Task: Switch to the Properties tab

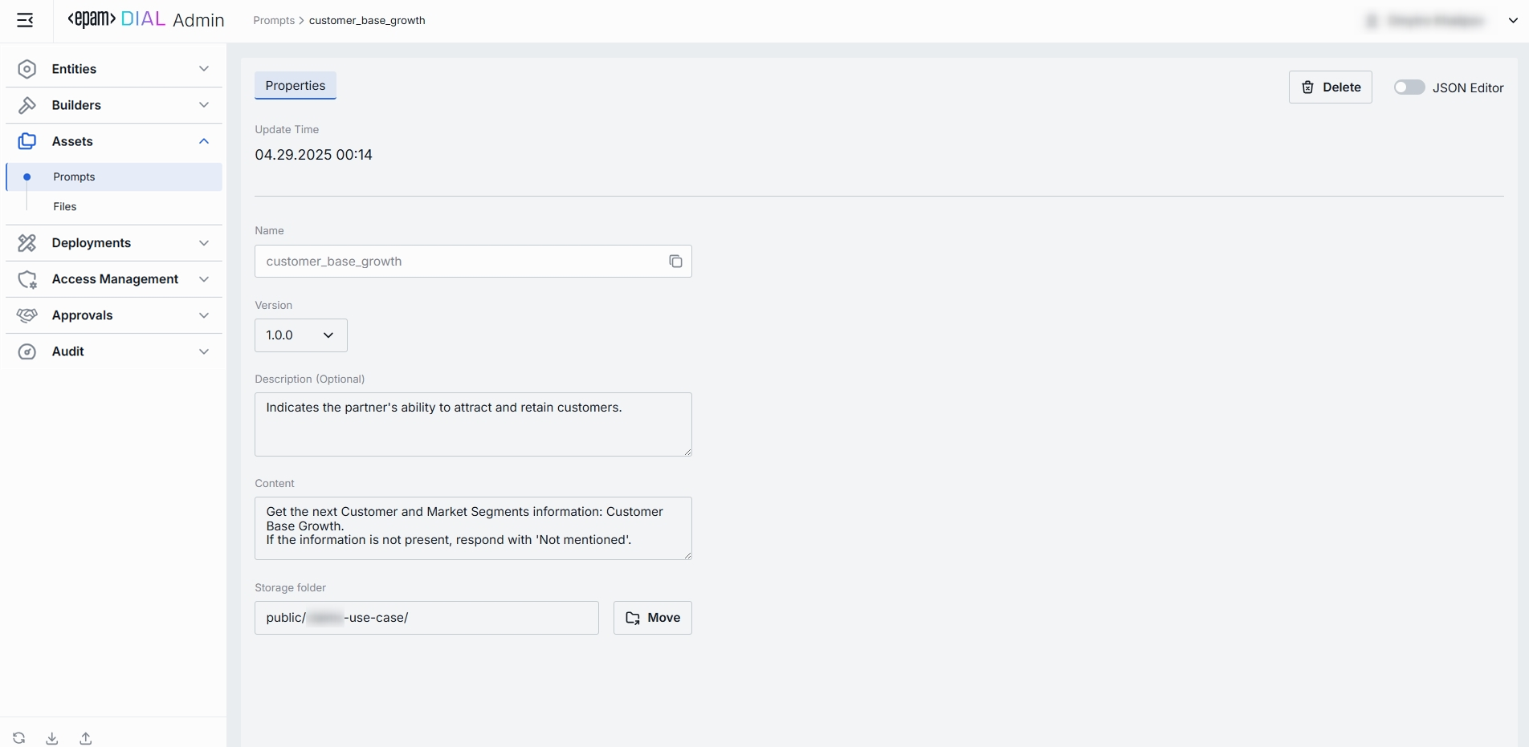Action: 296,86
